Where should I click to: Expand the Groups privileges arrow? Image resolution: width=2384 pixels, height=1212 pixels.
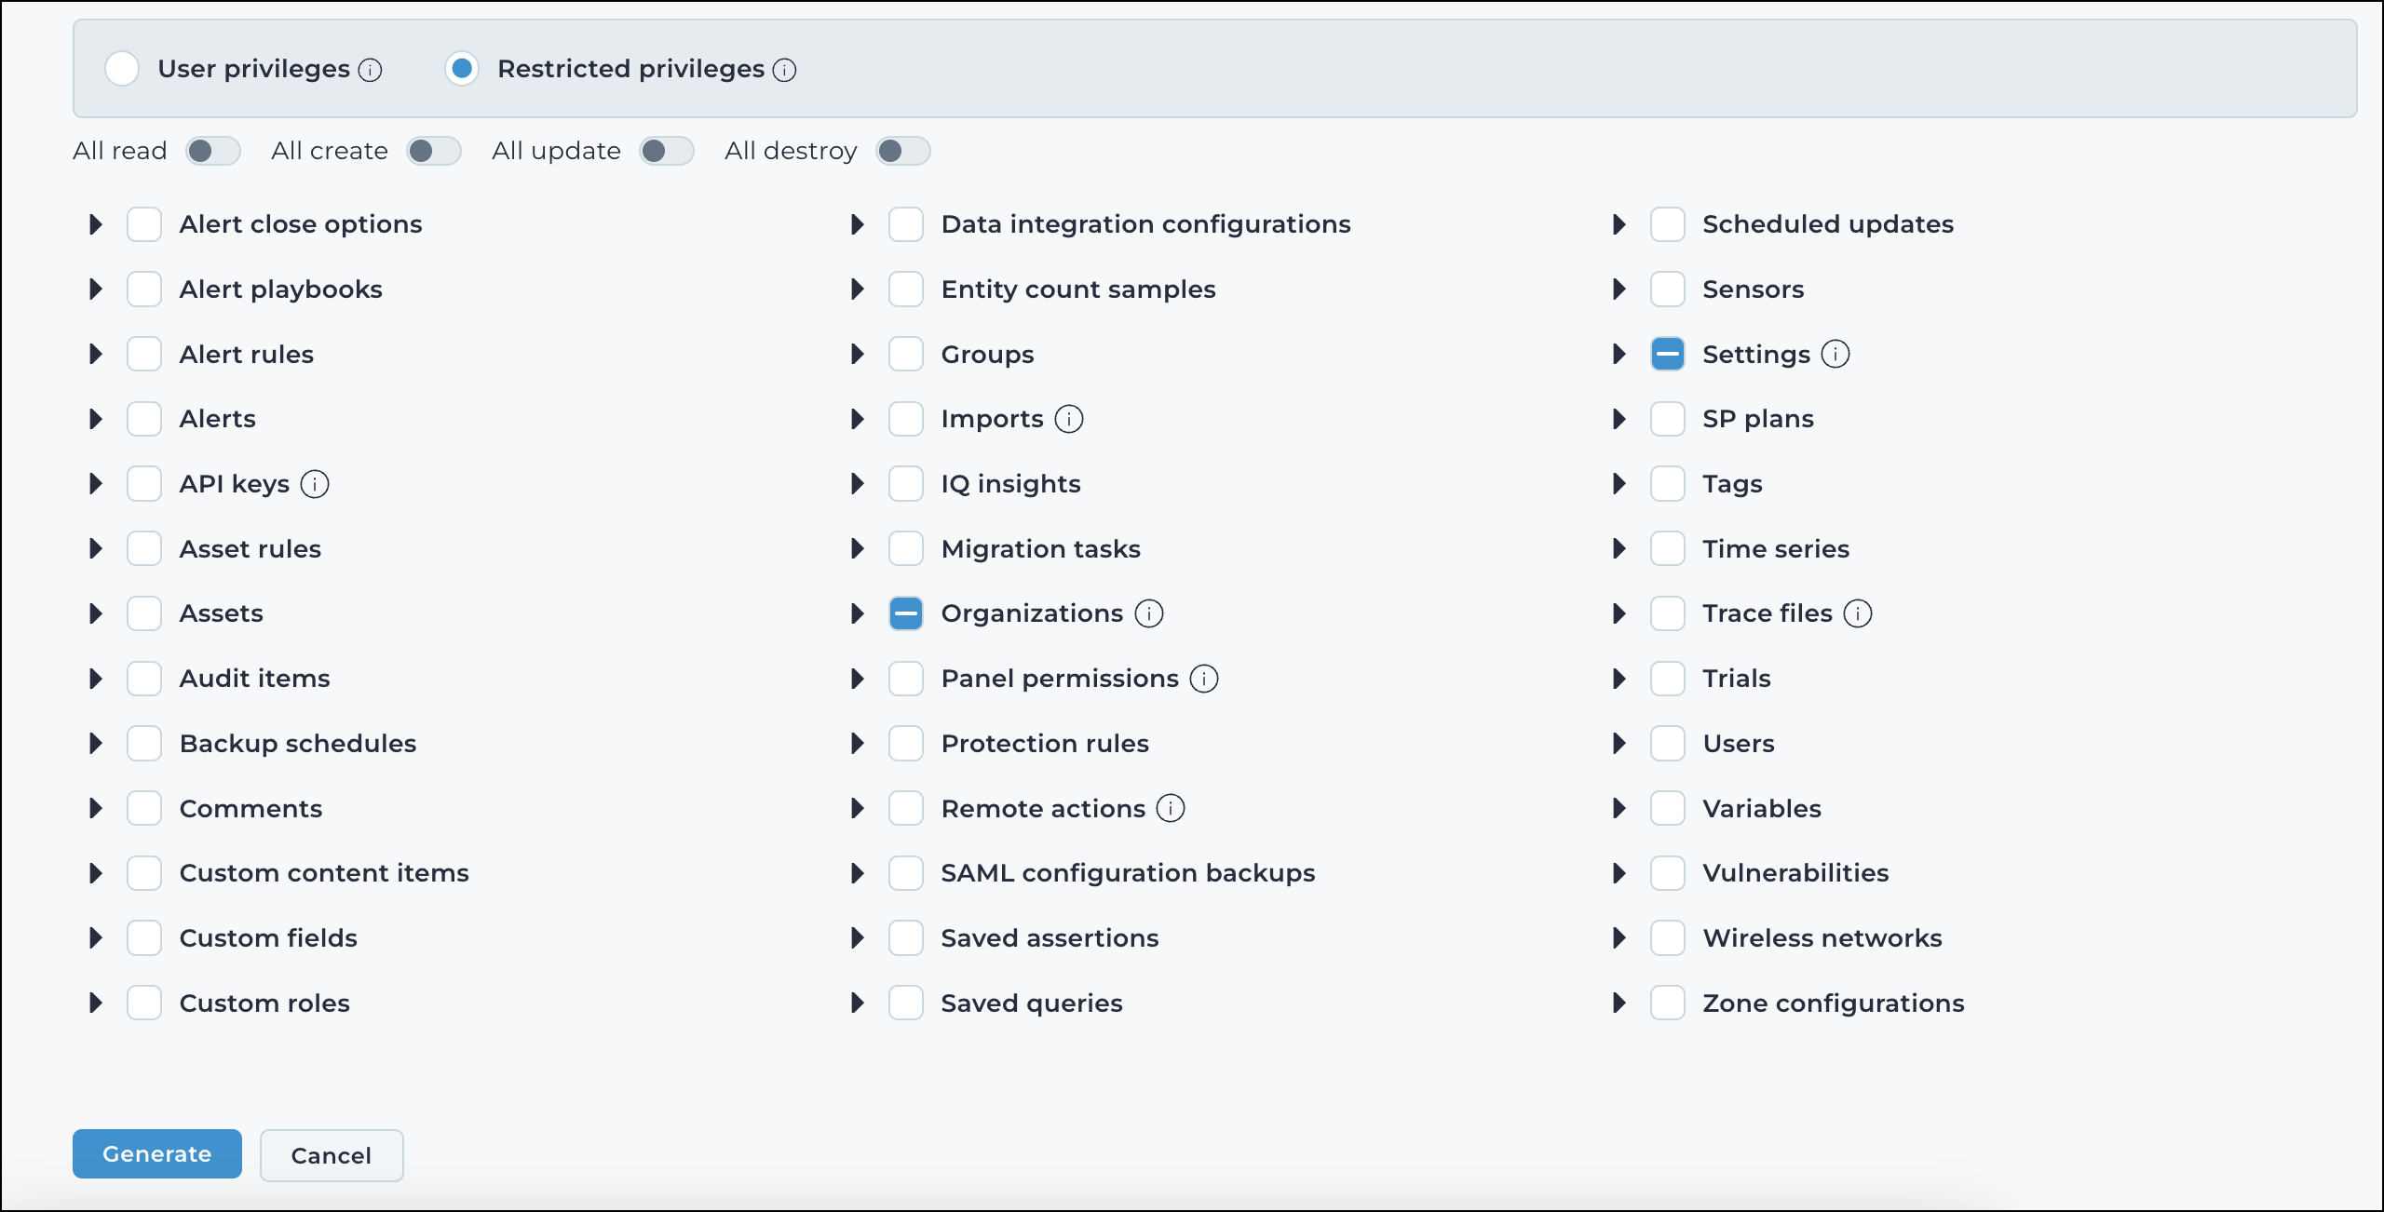[857, 354]
